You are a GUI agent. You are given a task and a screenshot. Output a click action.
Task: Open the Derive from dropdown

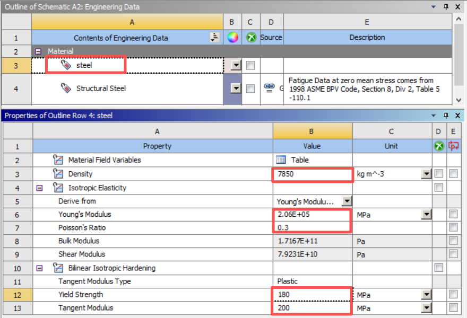[x=347, y=201]
